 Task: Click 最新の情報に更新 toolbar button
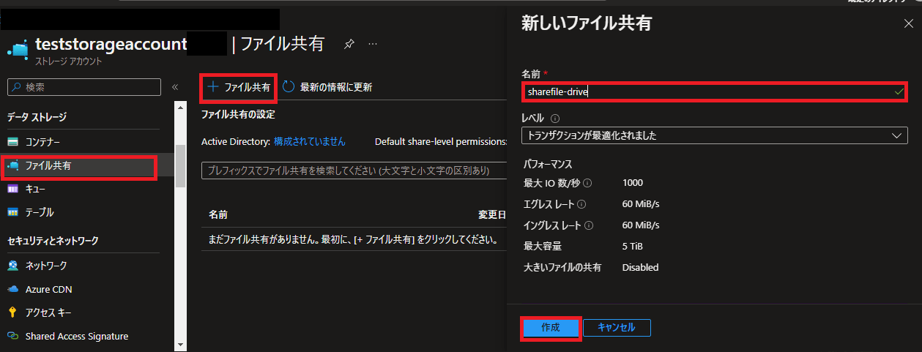327,87
